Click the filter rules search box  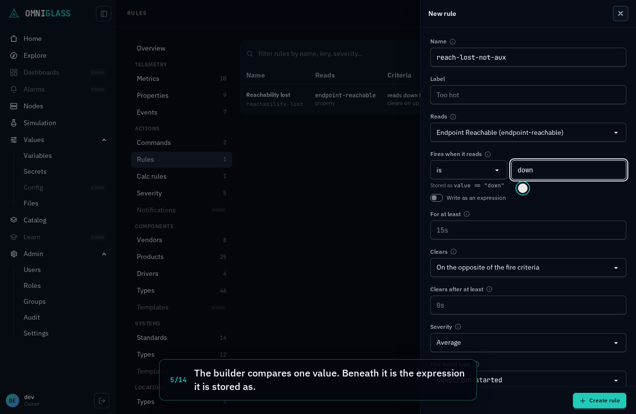(x=330, y=53)
